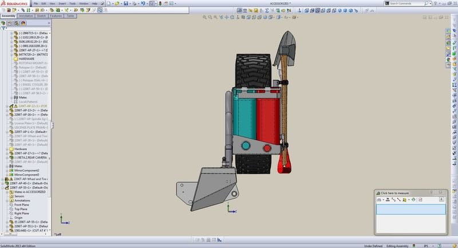
Task: Click the Undo arrow icon
Action: 143,3
